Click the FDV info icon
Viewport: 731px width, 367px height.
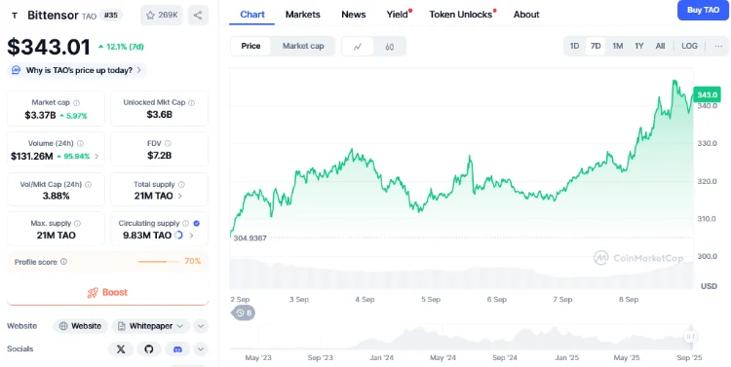[x=168, y=144]
